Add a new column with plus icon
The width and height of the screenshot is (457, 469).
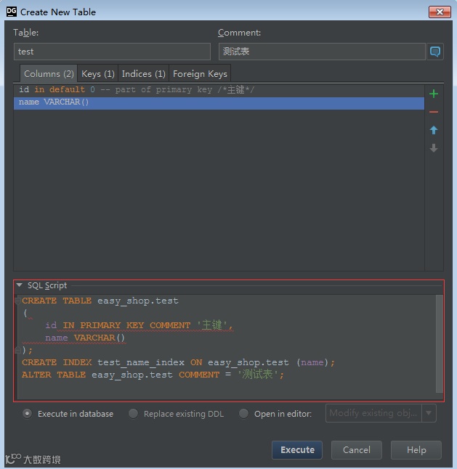coord(433,94)
